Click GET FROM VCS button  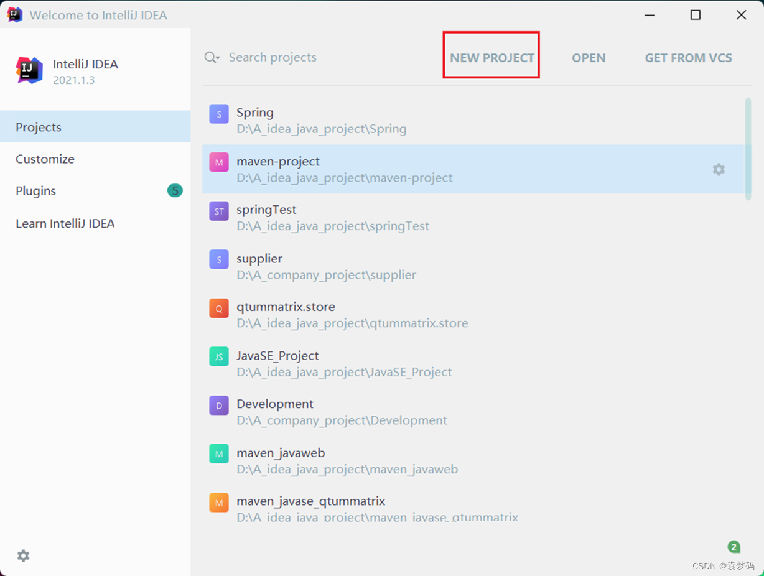tap(688, 58)
